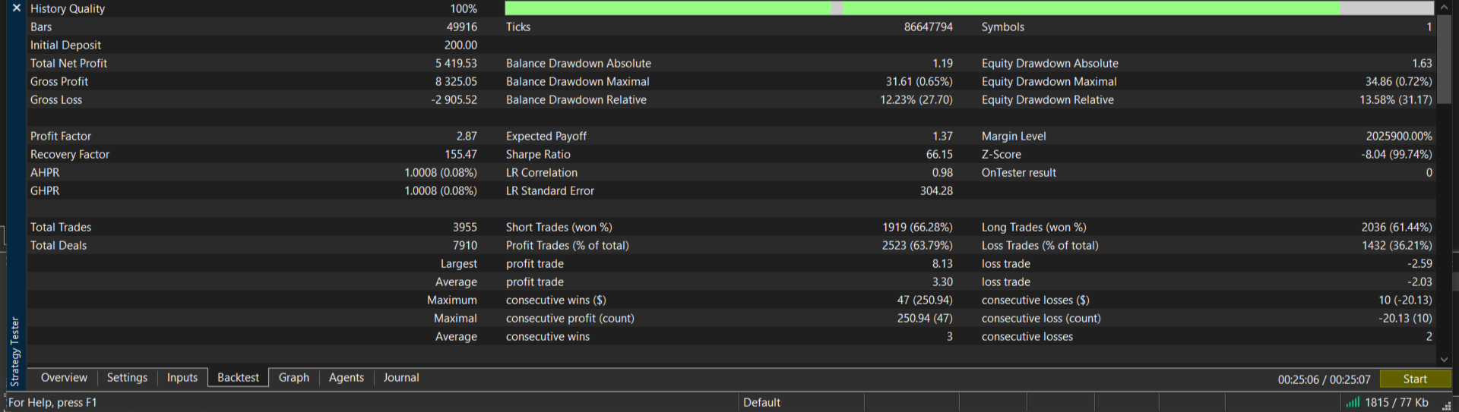Click the connection signal bars icon
The width and height of the screenshot is (1459, 412).
coord(1353,402)
